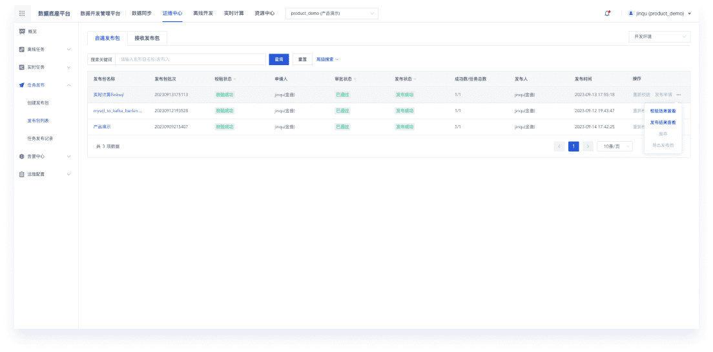The height and width of the screenshot is (352, 713).
Task: Click the 任务发布 paper plane icon
Action: 22,85
